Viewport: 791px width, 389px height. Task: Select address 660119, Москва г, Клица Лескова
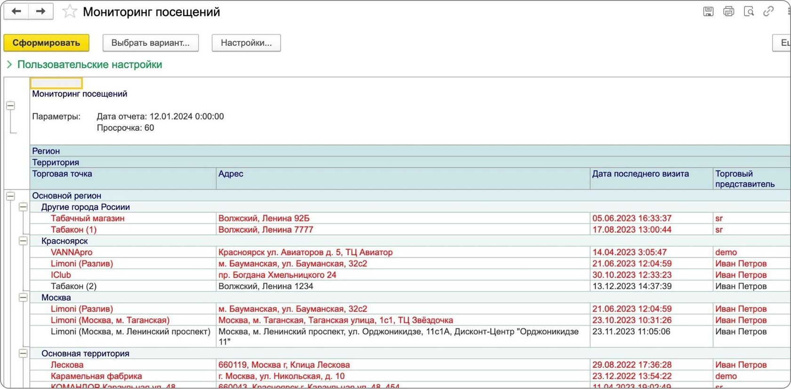point(284,365)
